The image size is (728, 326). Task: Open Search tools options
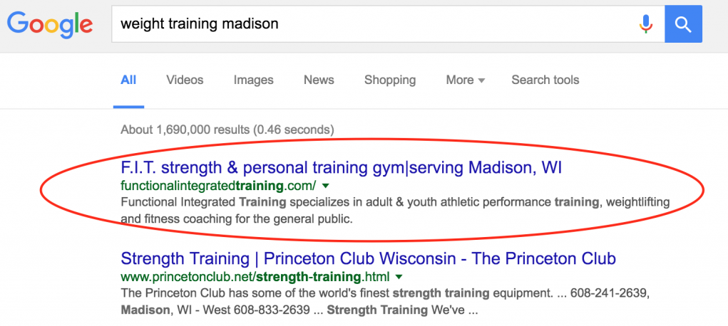[x=545, y=80]
